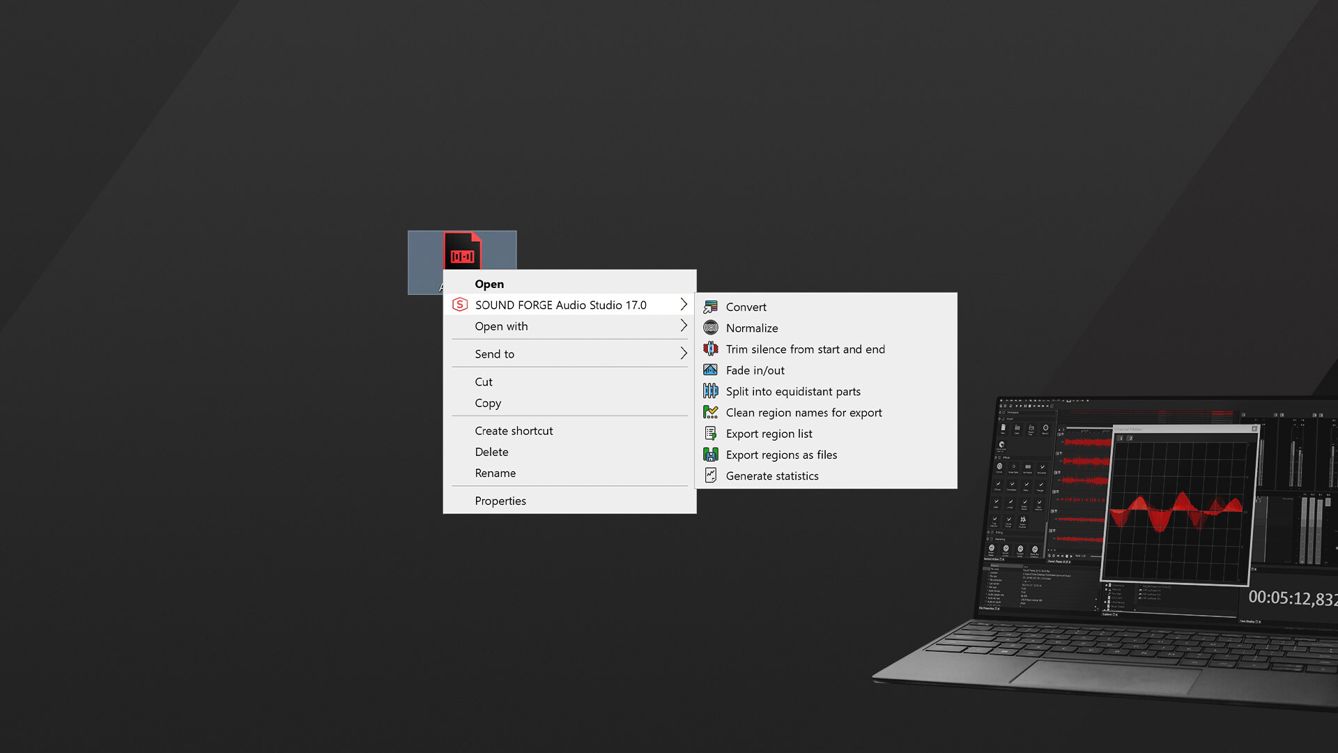
Task: Click the Trim silence from start and end icon
Action: [x=711, y=349]
